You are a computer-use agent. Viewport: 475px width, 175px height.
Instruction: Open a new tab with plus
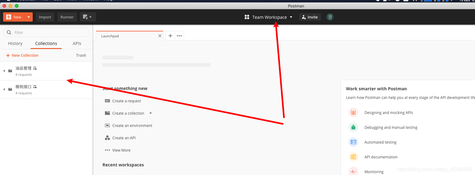170,36
